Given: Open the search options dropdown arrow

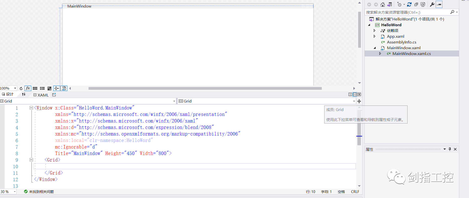Looking at the screenshot, I should click(457, 12).
